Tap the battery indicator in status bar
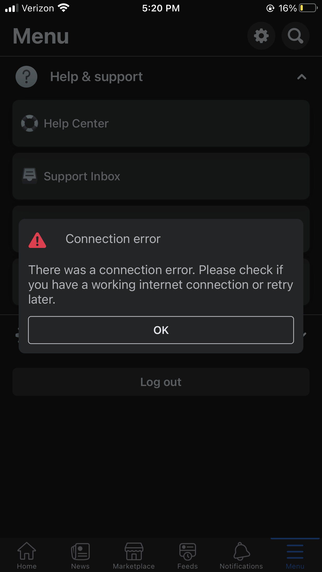 click(x=308, y=8)
